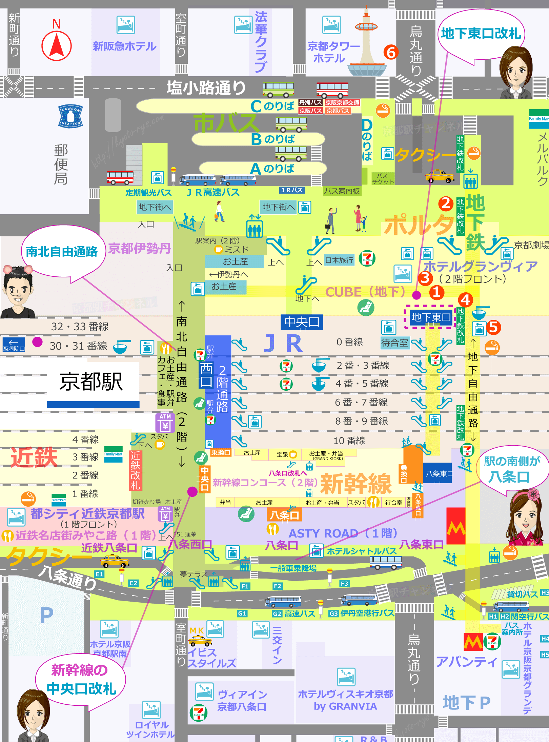Image resolution: width=549 pixels, height=742 pixels.
Task: Click the 一般車乗降場 label
Action: tap(293, 568)
